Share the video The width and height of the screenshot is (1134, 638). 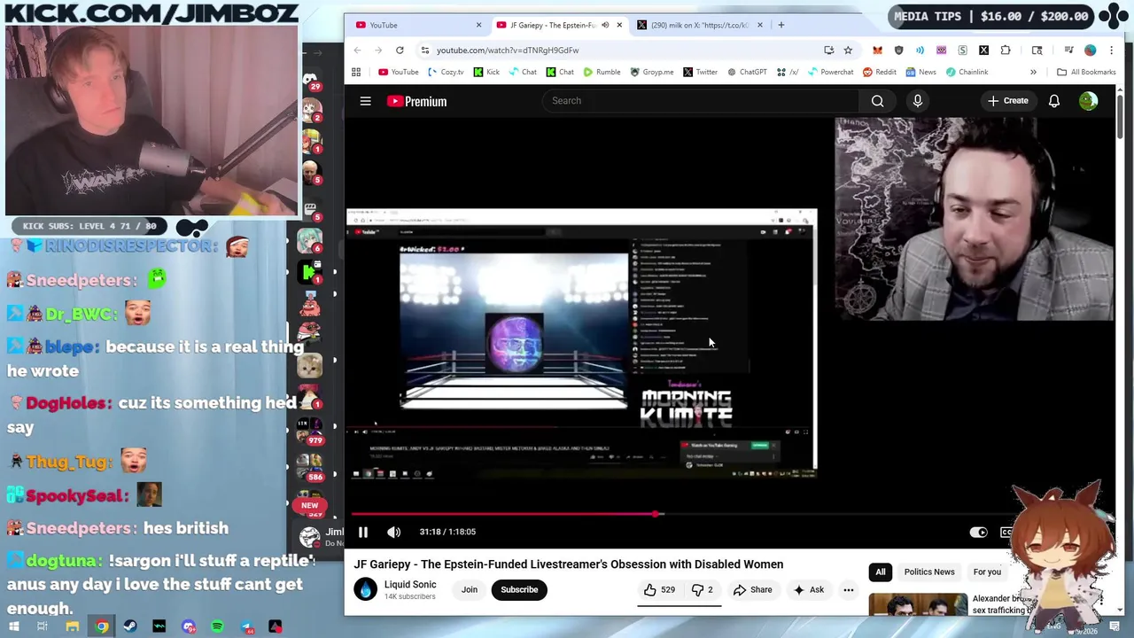(x=753, y=590)
